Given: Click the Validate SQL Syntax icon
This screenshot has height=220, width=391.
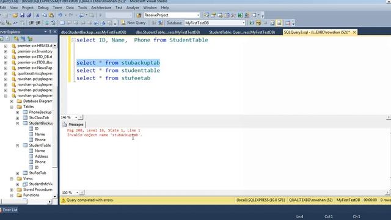Looking at the screenshot, I should pyautogui.click(x=258, y=23).
